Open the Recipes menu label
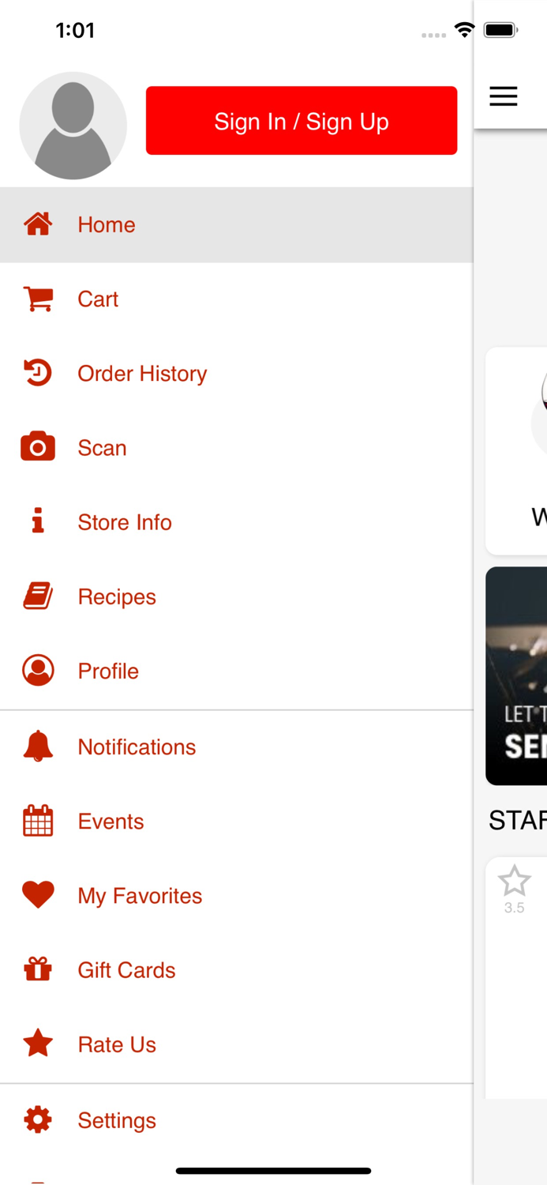 [x=117, y=596]
